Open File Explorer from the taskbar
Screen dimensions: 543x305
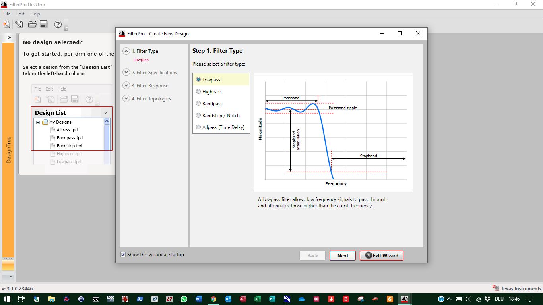(51, 299)
